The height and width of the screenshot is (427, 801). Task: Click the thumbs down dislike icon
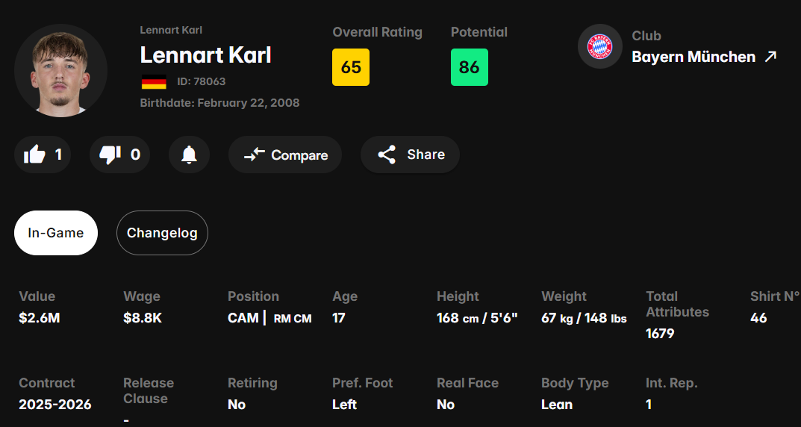point(110,155)
